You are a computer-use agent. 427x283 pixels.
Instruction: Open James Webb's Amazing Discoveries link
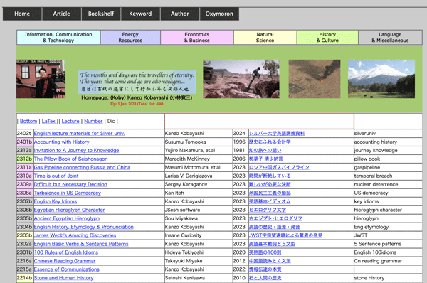75,235
